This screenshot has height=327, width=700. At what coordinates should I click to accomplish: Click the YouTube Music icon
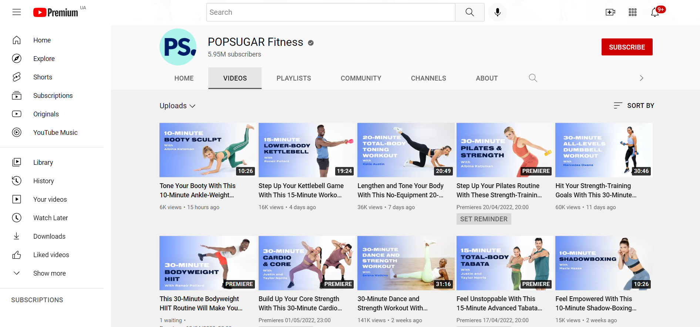pos(17,132)
